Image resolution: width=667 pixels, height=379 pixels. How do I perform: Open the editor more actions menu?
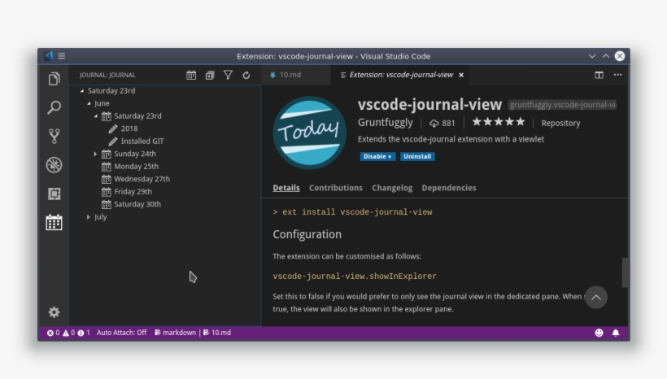(x=617, y=75)
